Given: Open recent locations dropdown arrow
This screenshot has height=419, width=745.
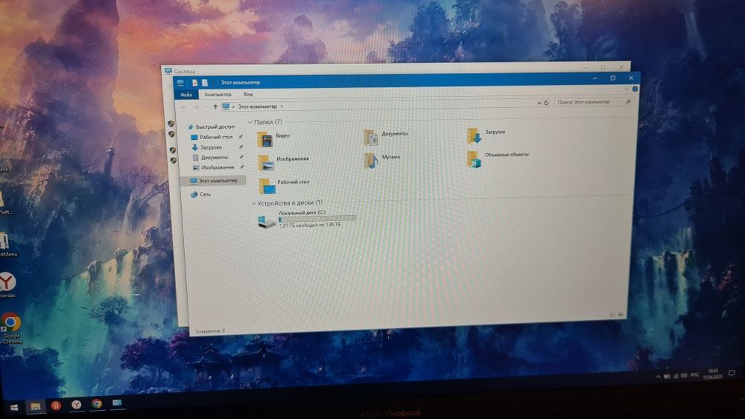Looking at the screenshot, I should coord(206,107).
